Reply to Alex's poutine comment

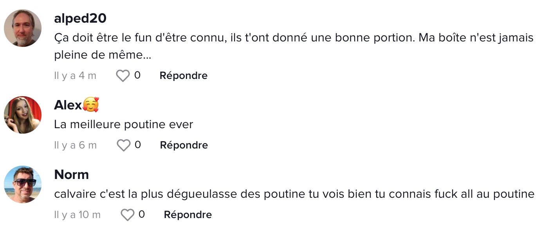[x=184, y=145]
